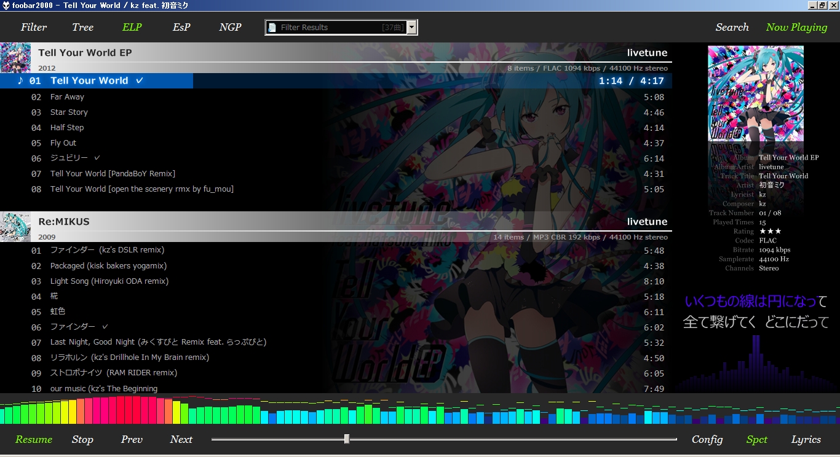Click the document icon in filter box
840x457 pixels.
(x=272, y=27)
